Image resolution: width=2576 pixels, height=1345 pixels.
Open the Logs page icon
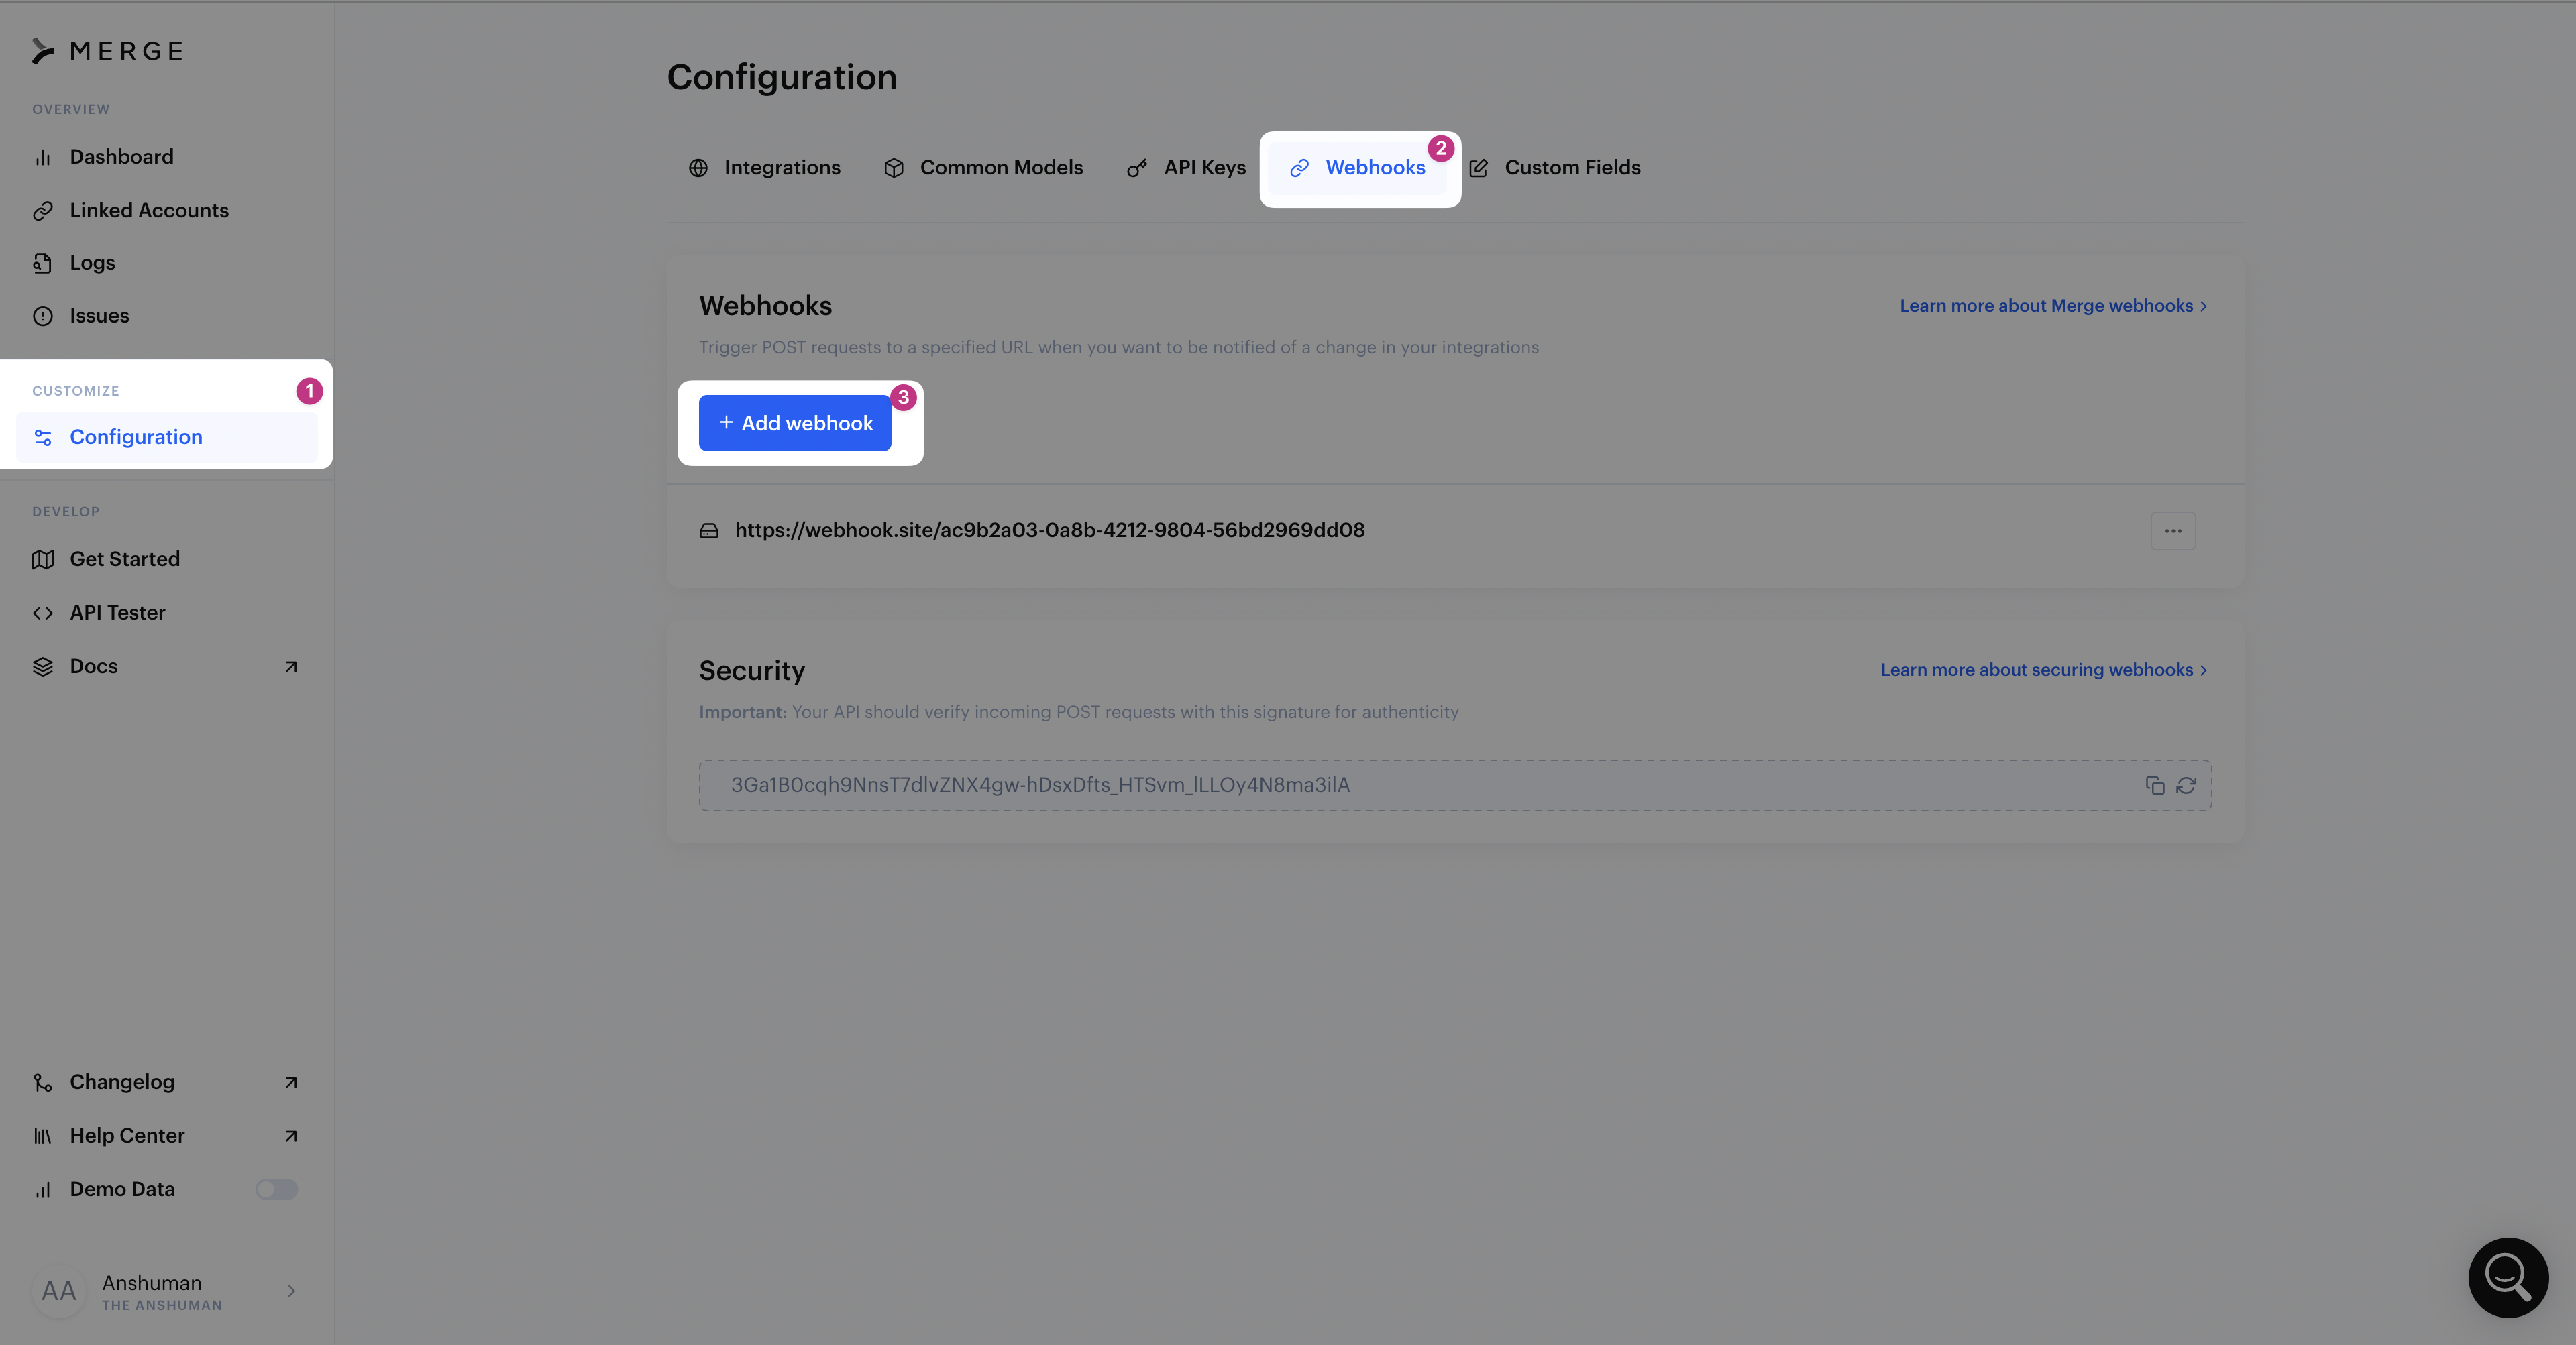[42, 263]
